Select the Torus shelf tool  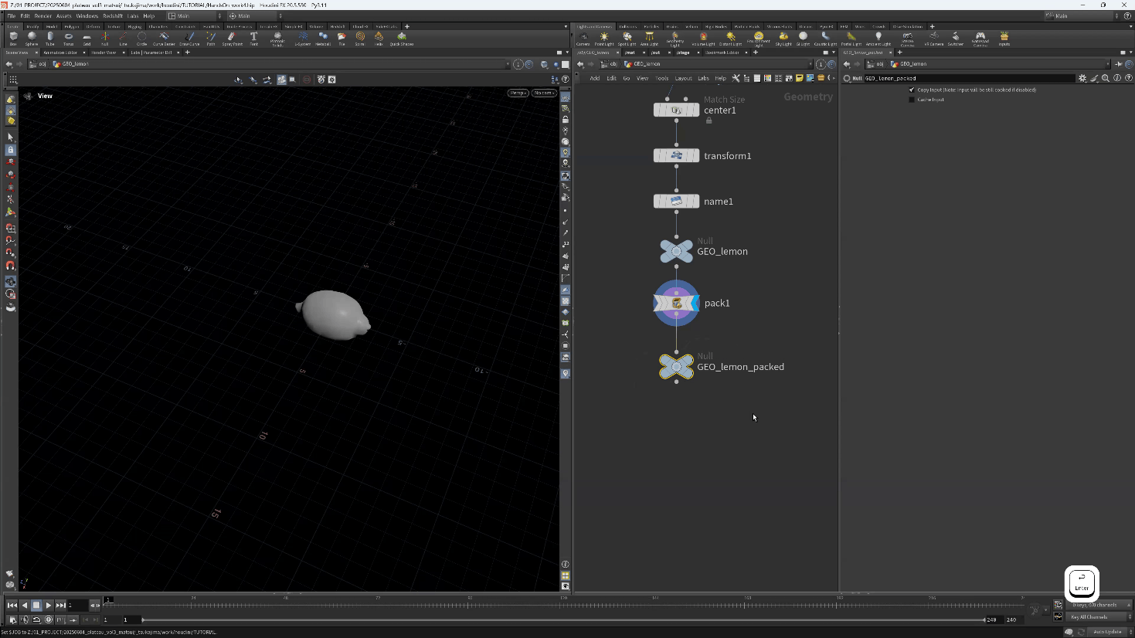click(68, 38)
